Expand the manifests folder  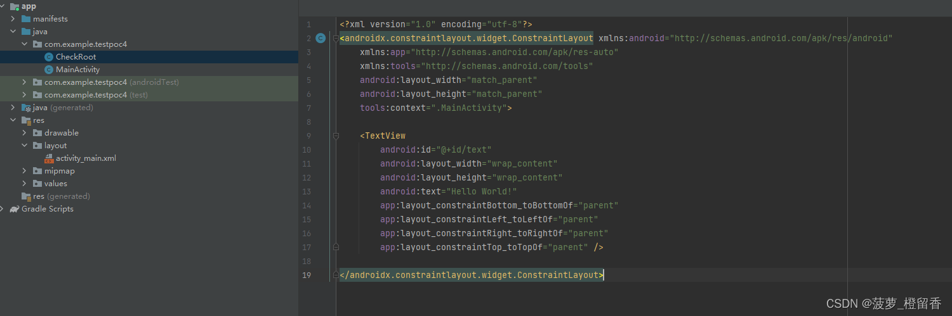click(13, 19)
